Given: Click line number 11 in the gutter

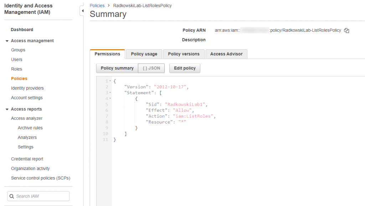Looking at the screenshot, I should tap(106, 140).
